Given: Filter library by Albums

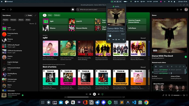Looking at the screenshot, I should tap(21, 20).
